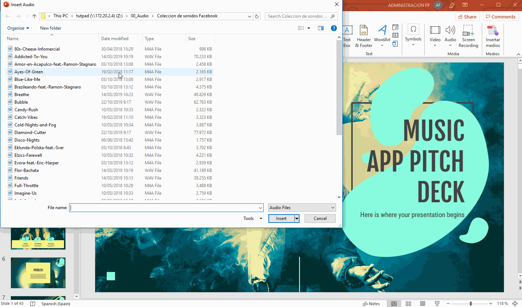Toggle the Notes pane in status bar
The height and width of the screenshot is (307, 522).
point(371,304)
